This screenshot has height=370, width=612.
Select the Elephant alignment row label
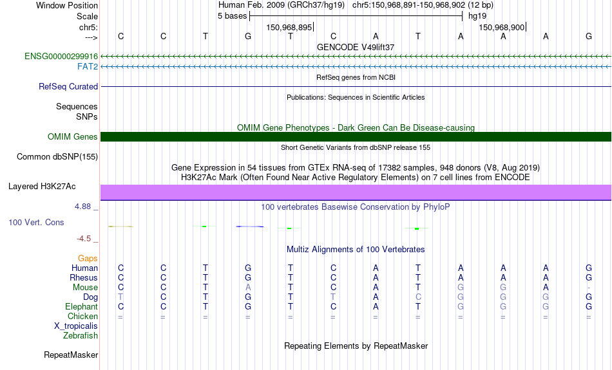82,306
